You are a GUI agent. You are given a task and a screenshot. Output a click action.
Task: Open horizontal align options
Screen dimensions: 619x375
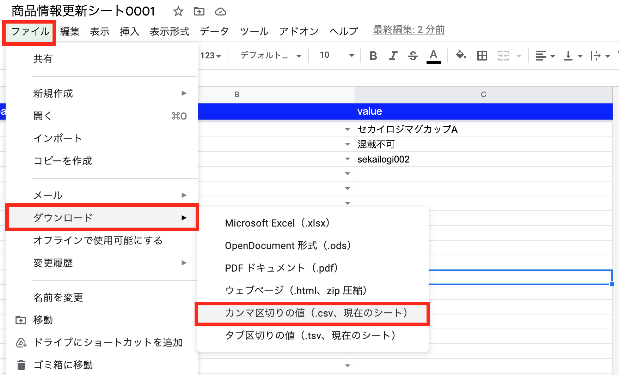click(x=545, y=56)
